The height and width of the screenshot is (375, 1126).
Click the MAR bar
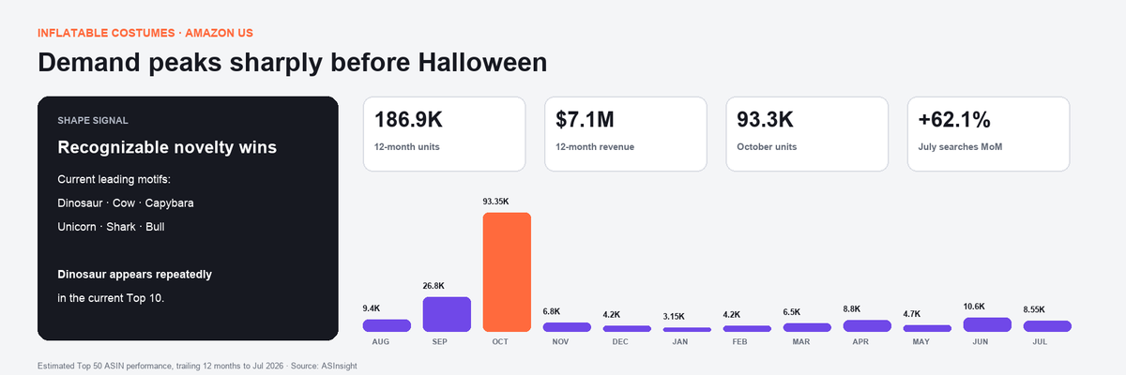tap(807, 327)
